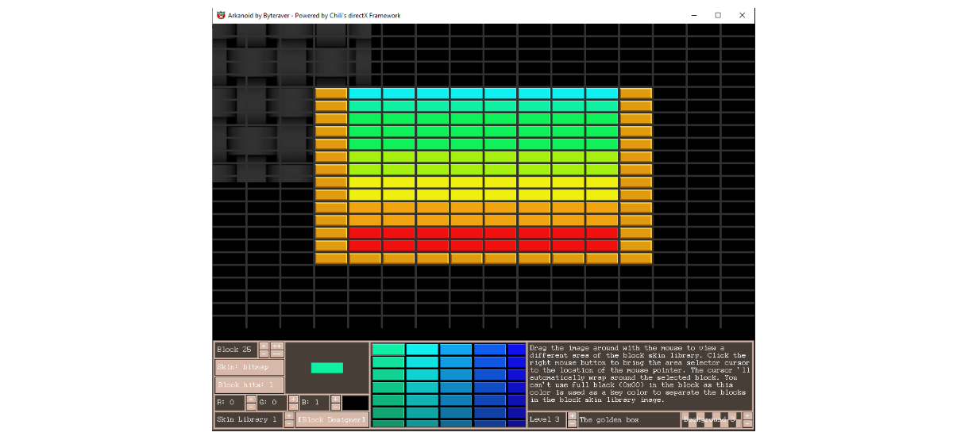This screenshot has width=953, height=436.
Task: Click the black RGB color preview swatch
Action: point(355,403)
